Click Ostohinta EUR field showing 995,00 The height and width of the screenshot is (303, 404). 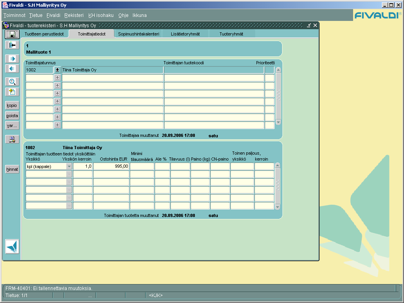click(111, 166)
